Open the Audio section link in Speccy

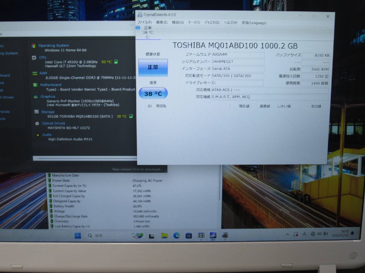pos(47,135)
